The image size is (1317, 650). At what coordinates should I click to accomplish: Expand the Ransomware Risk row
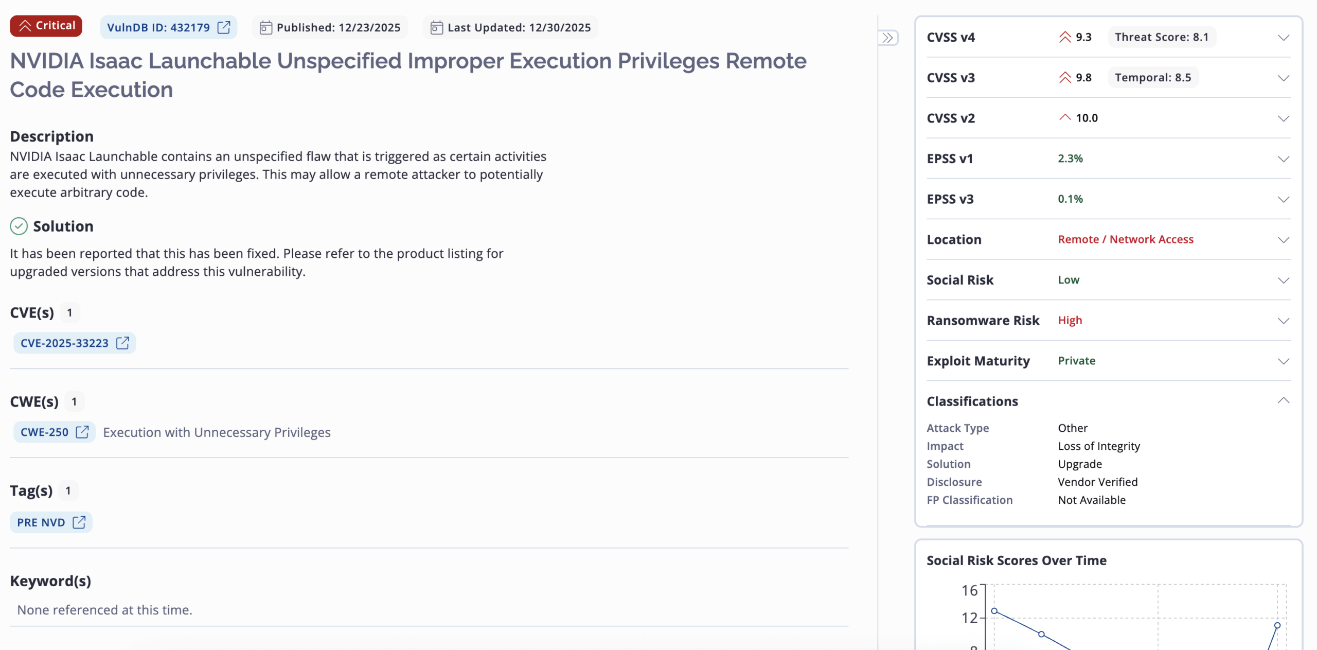(1283, 321)
